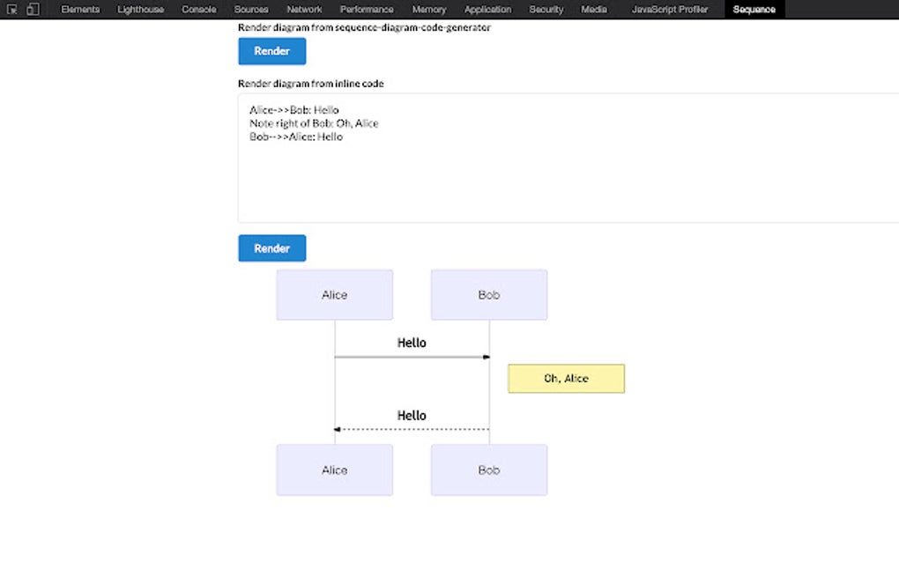
Task: Activate the Sequence tab
Action: tap(754, 9)
